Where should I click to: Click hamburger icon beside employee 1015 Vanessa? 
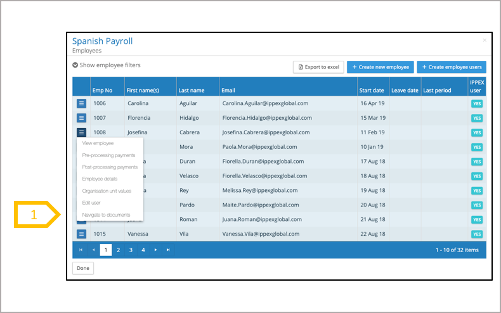coord(81,234)
